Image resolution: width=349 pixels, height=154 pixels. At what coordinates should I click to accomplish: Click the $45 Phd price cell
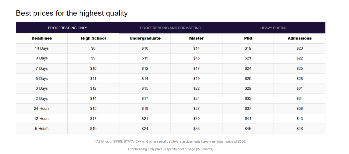[248, 129]
